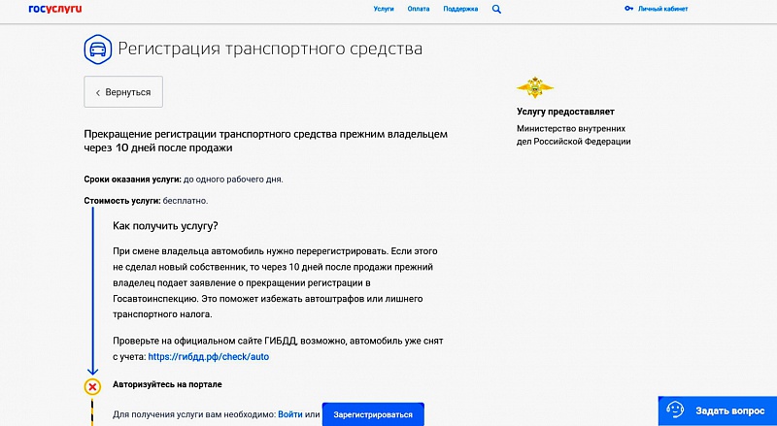777x426 pixels.
Task: Click the car icon beside the page title
Action: [x=95, y=49]
